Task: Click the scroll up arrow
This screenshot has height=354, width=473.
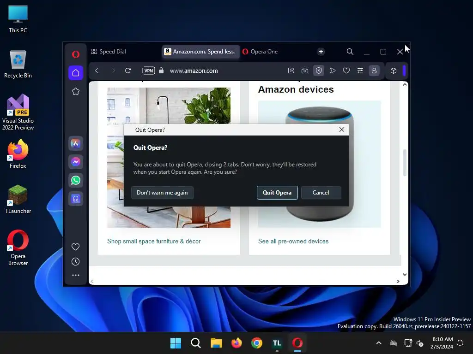Action: click(x=405, y=85)
